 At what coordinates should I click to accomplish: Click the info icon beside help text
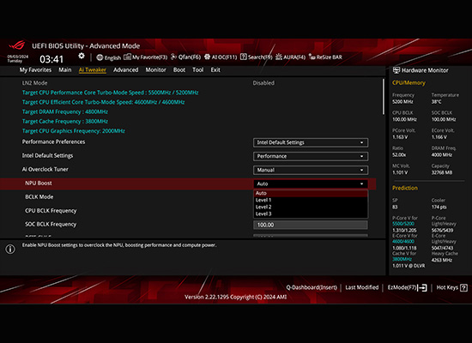click(x=10, y=250)
